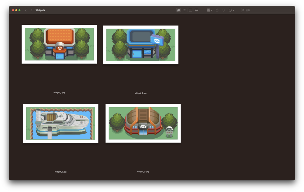This screenshot has width=304, height=192.
Task: Open the ellipsis action menu
Action: pyautogui.click(x=231, y=10)
